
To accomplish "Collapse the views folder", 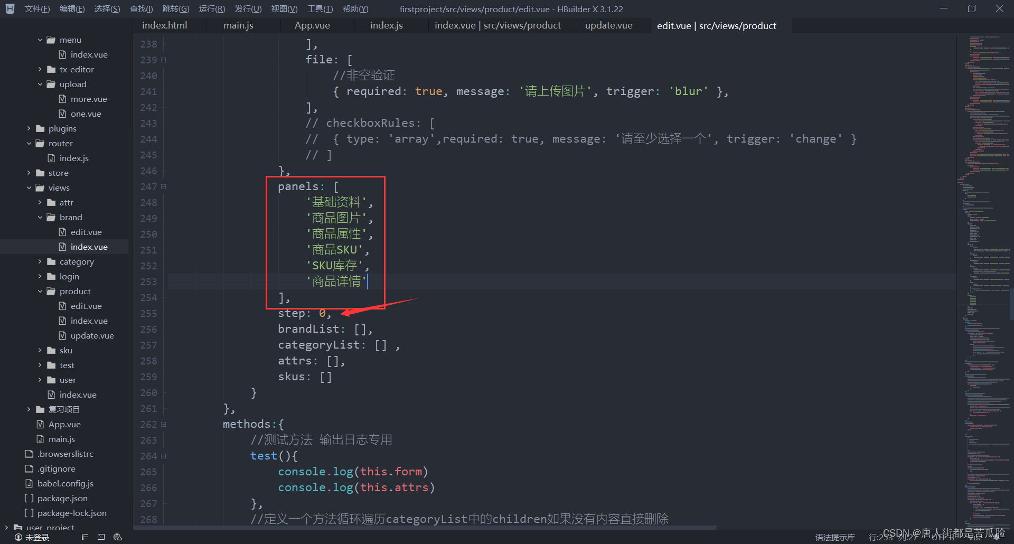I will (29, 187).
